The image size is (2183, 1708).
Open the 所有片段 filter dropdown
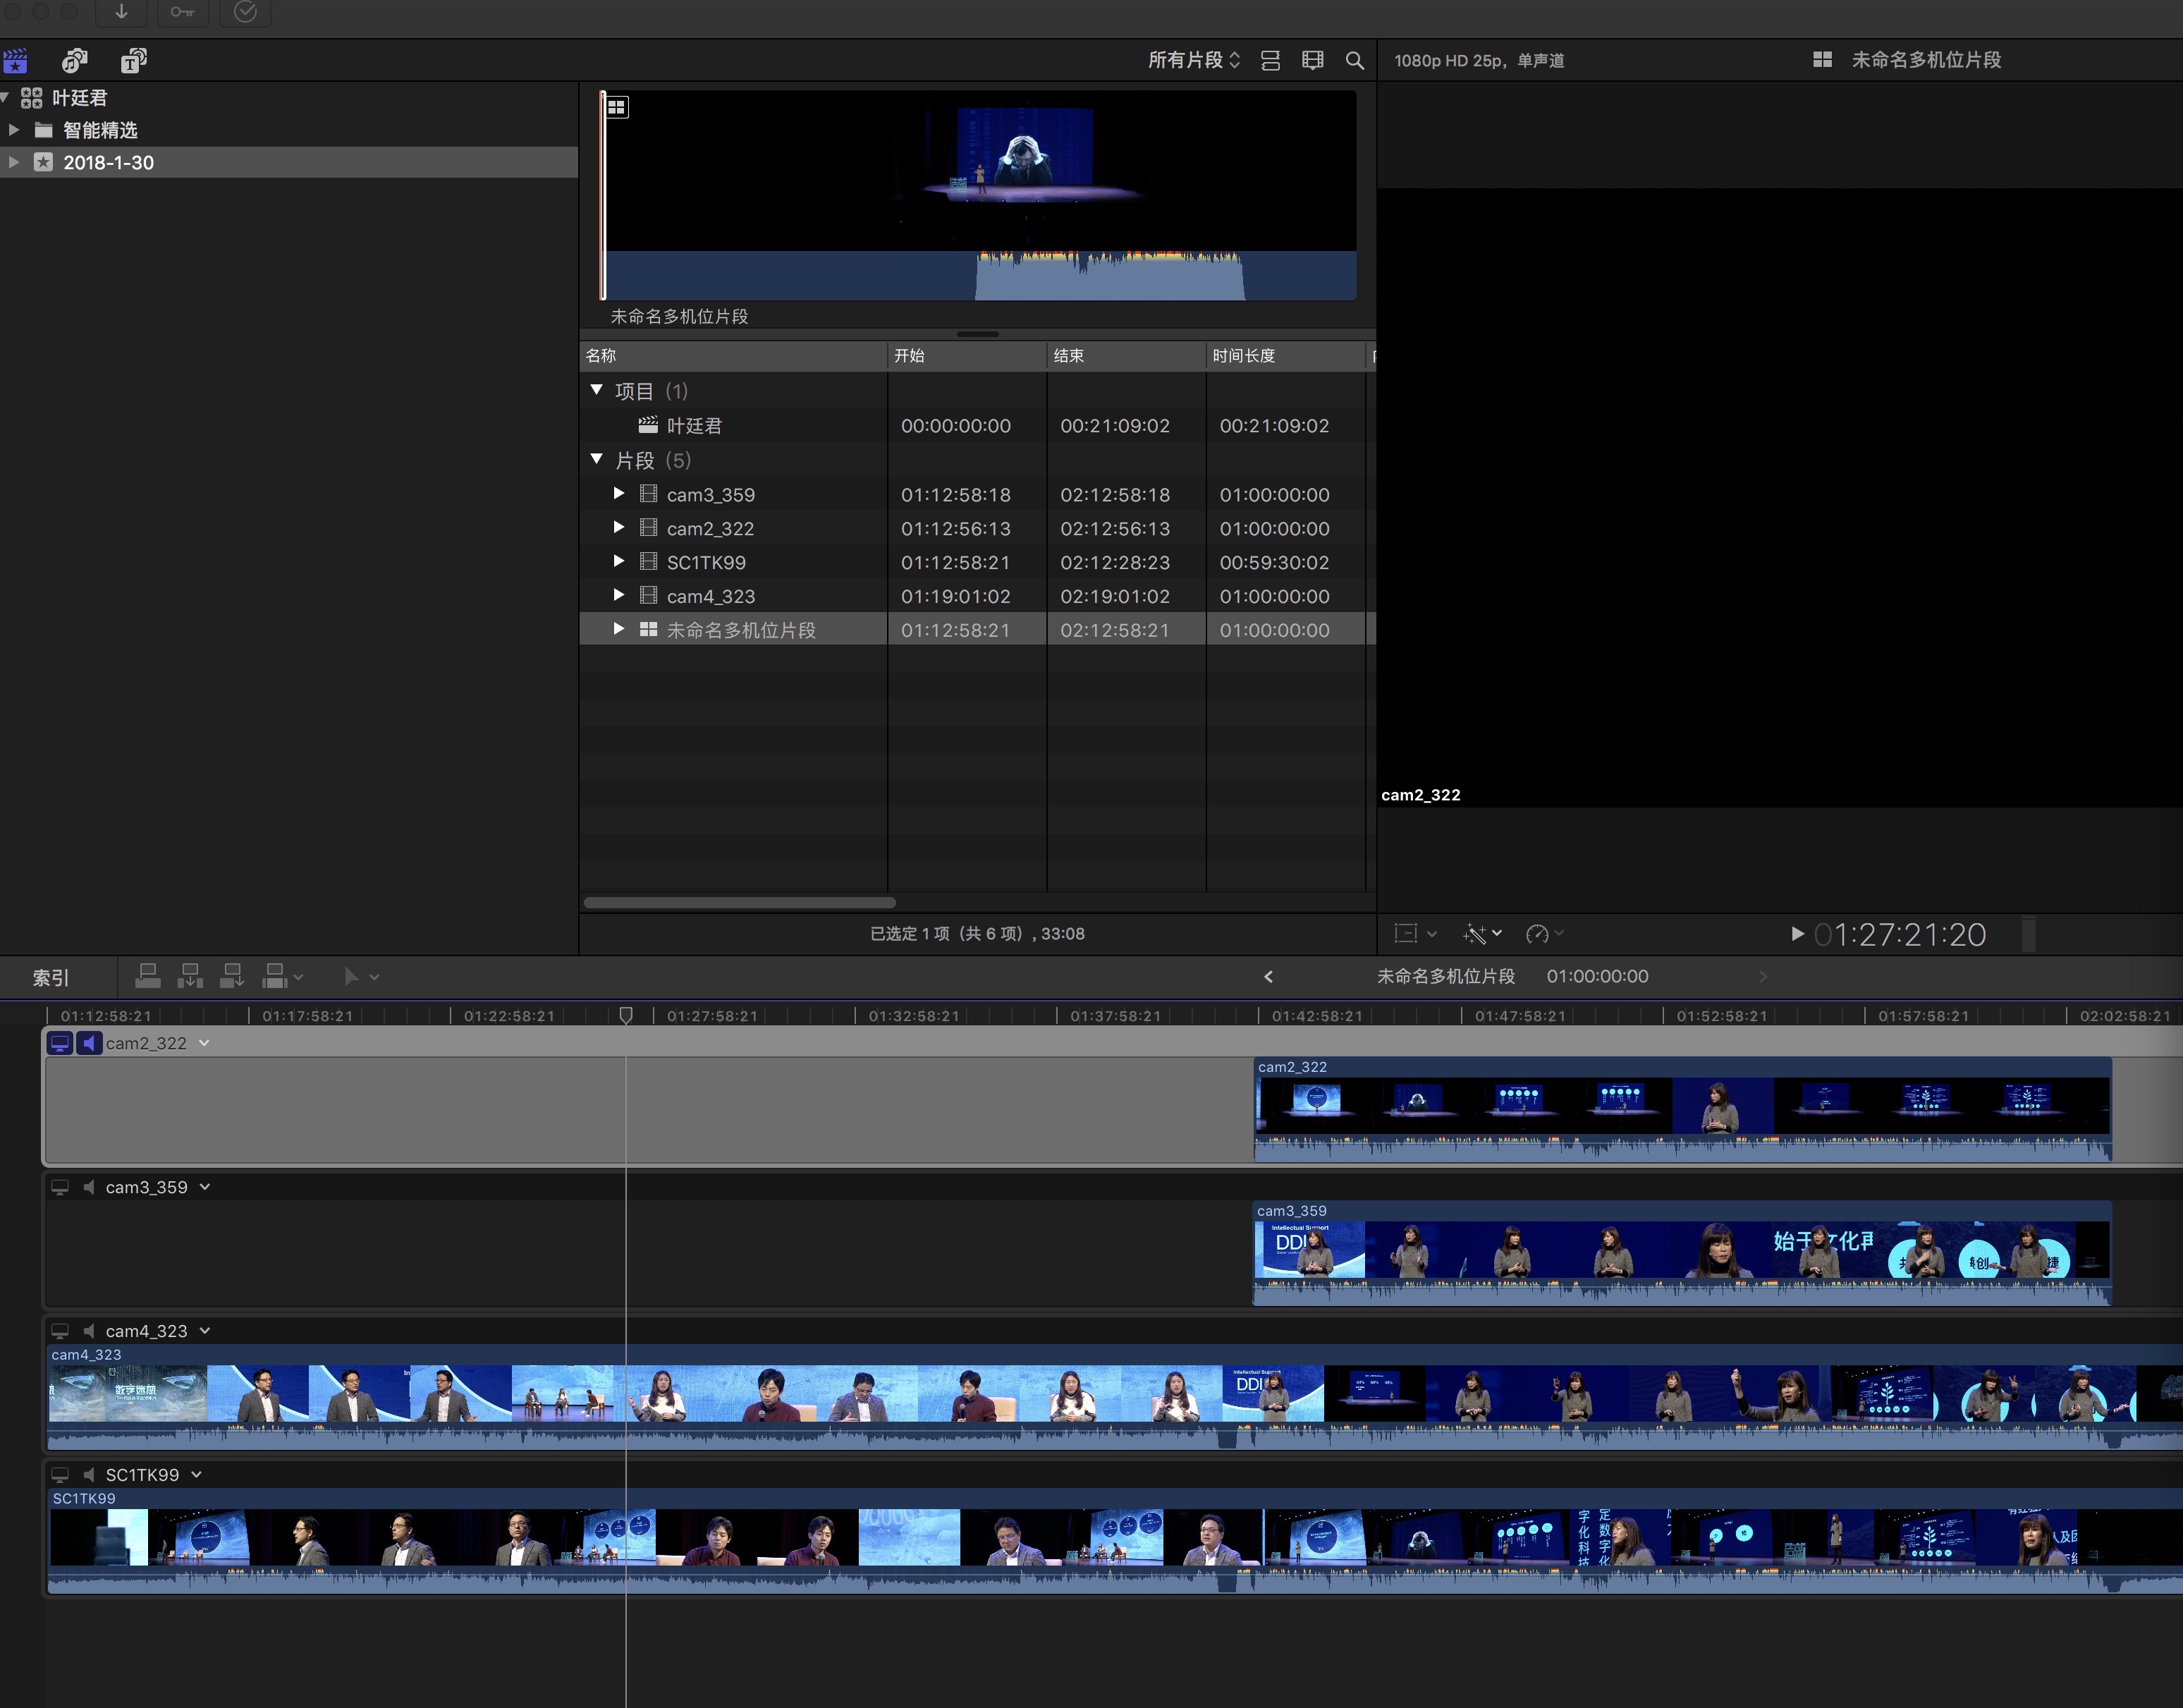[1193, 60]
